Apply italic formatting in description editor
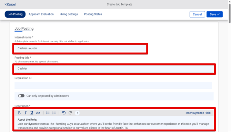Image resolution: width=231 pixels, height=132 pixels. pos(26,113)
